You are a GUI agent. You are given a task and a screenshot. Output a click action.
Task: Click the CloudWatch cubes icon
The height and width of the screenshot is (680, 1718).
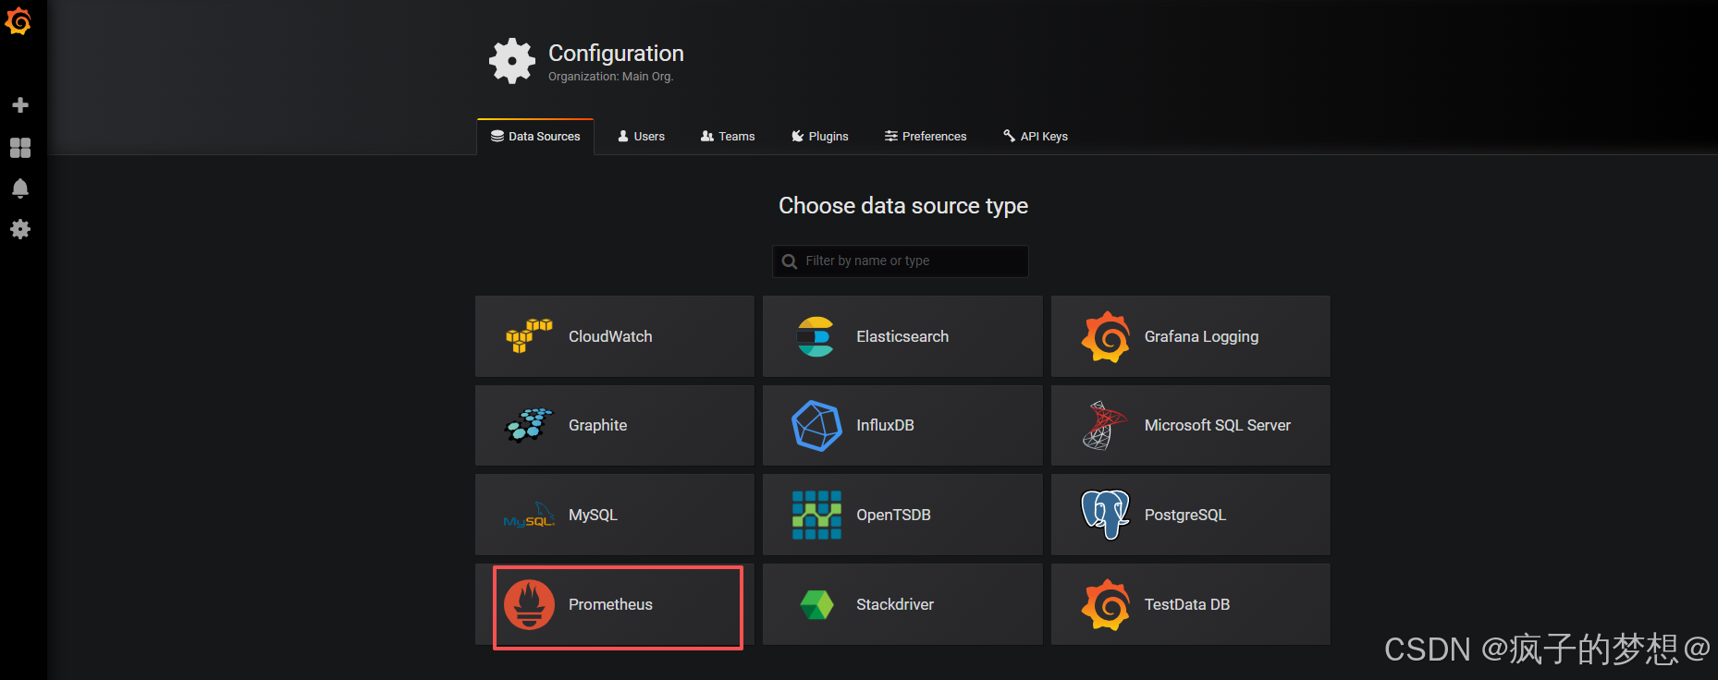click(x=529, y=336)
